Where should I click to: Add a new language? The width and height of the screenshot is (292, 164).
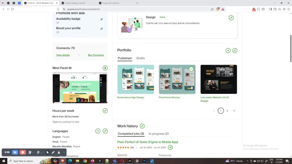coord(98,131)
